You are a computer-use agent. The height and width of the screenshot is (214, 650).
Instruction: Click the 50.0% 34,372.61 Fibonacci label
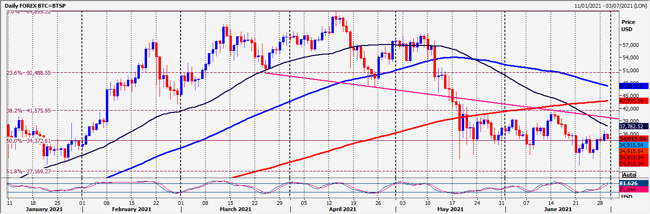pyautogui.click(x=29, y=141)
